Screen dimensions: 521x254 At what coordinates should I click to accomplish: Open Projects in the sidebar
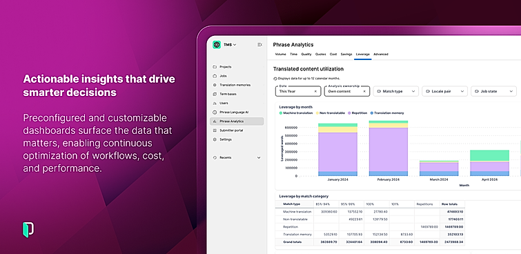coord(237,67)
